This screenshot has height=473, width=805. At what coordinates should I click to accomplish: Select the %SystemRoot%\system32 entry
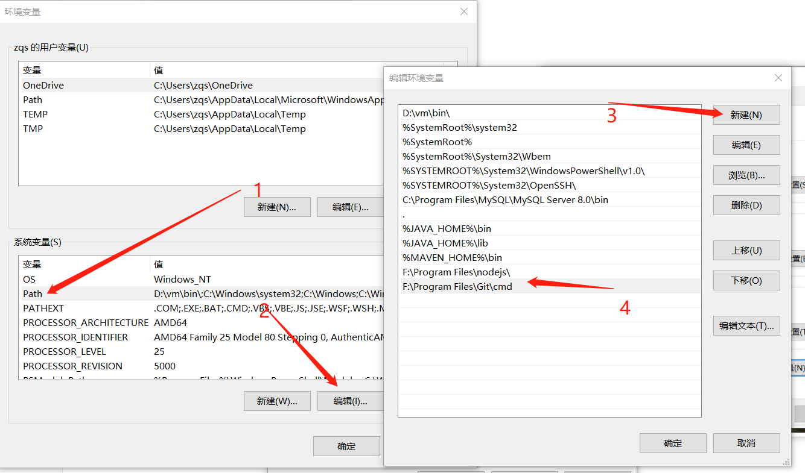click(x=550, y=127)
